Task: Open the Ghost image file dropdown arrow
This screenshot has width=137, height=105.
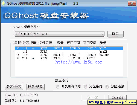Action: [102, 34]
